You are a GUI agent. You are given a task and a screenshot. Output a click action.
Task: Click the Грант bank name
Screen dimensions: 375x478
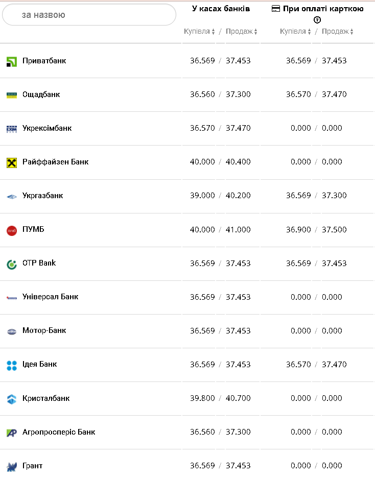pyautogui.click(x=33, y=466)
